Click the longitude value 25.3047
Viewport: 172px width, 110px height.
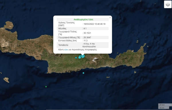pyautogui.click(x=87, y=37)
